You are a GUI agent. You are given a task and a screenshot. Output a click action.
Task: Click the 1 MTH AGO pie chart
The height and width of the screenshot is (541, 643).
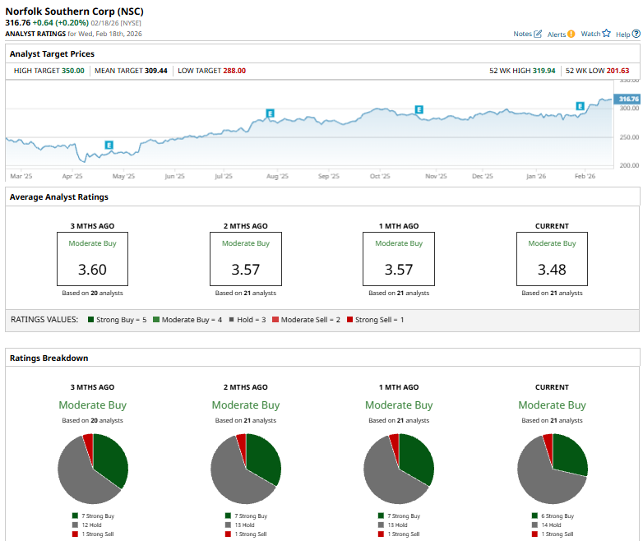coord(399,469)
